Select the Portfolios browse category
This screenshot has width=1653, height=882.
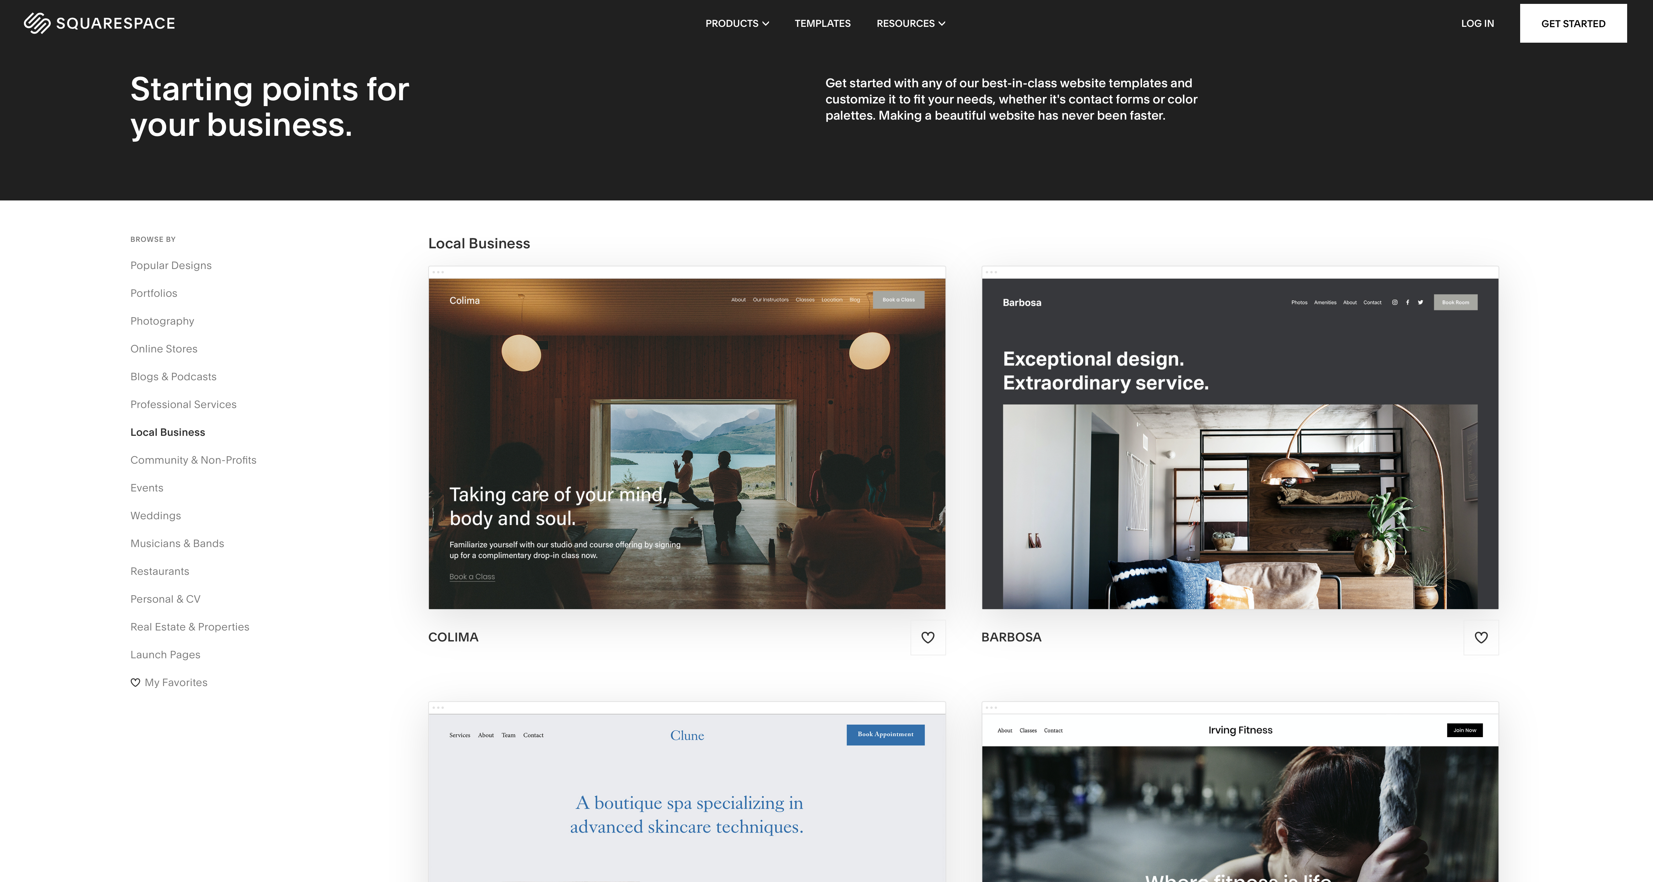pyautogui.click(x=154, y=292)
